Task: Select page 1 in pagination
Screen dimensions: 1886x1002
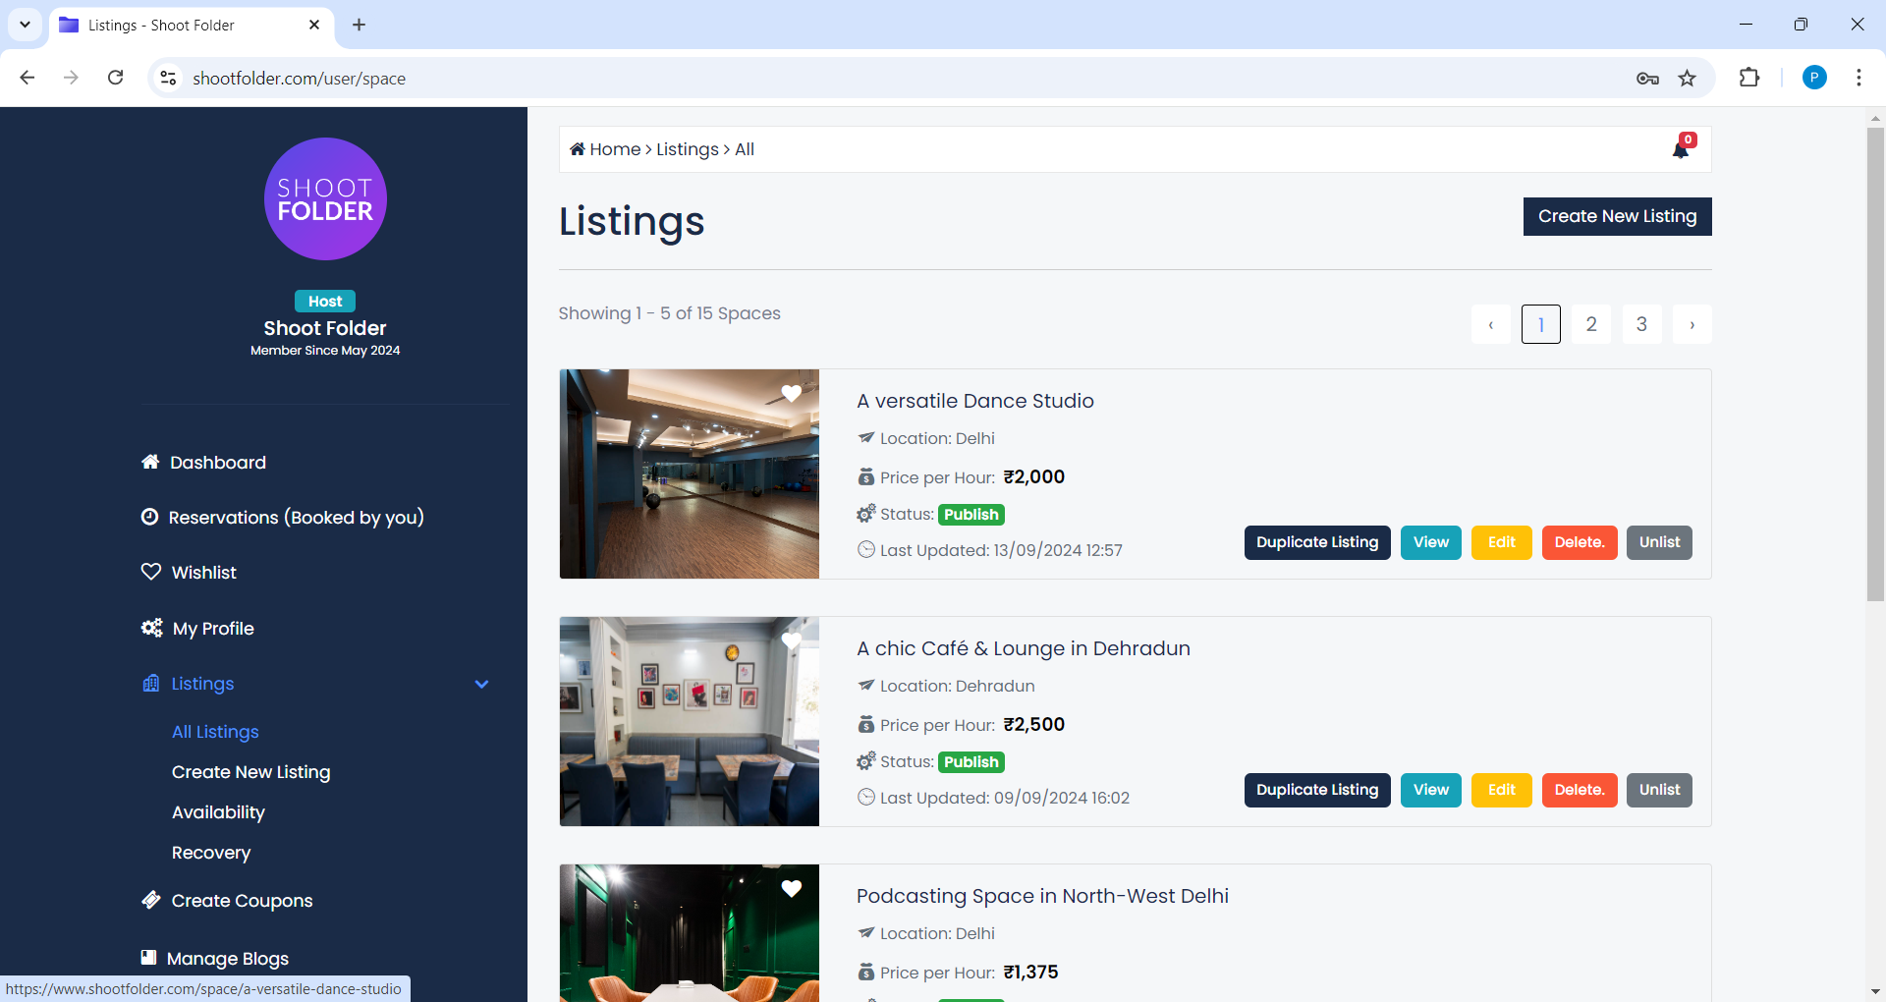Action: (x=1541, y=324)
